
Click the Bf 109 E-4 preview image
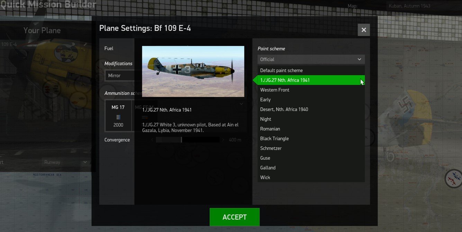193,71
